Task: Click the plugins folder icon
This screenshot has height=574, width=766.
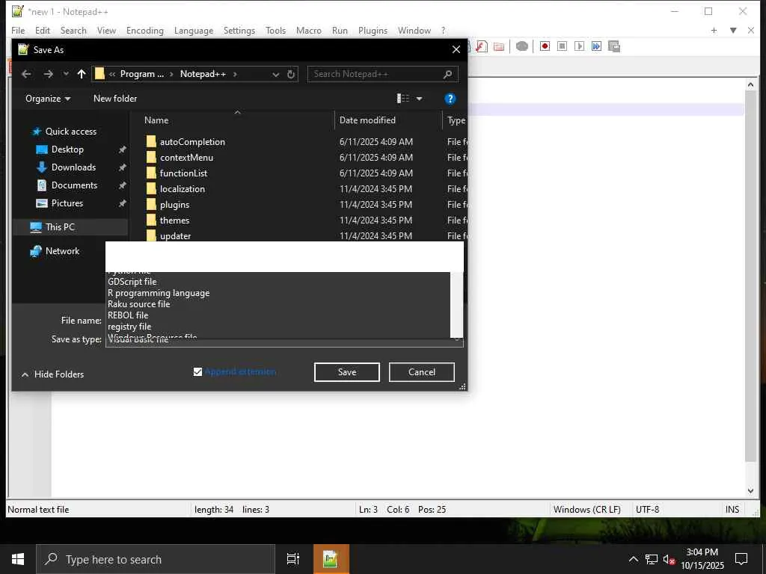Action: coord(151,205)
